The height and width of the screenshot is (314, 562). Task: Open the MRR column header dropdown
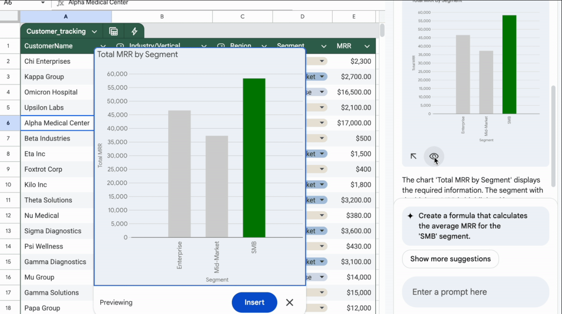point(367,46)
